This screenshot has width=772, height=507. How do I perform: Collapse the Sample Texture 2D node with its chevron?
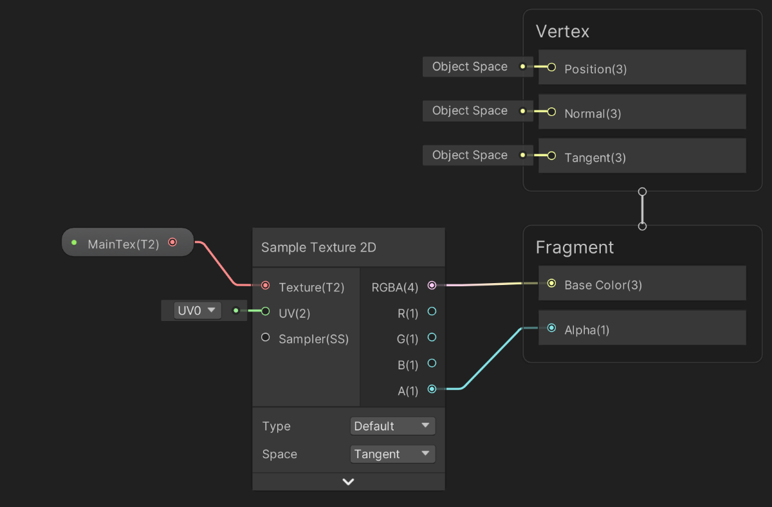point(348,481)
